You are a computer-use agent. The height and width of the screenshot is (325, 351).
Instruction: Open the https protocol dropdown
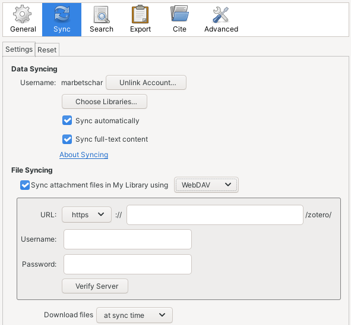(87, 215)
